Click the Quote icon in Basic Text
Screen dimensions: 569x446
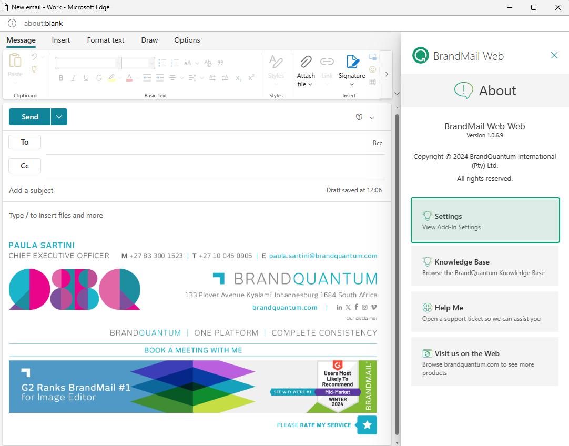[220, 63]
